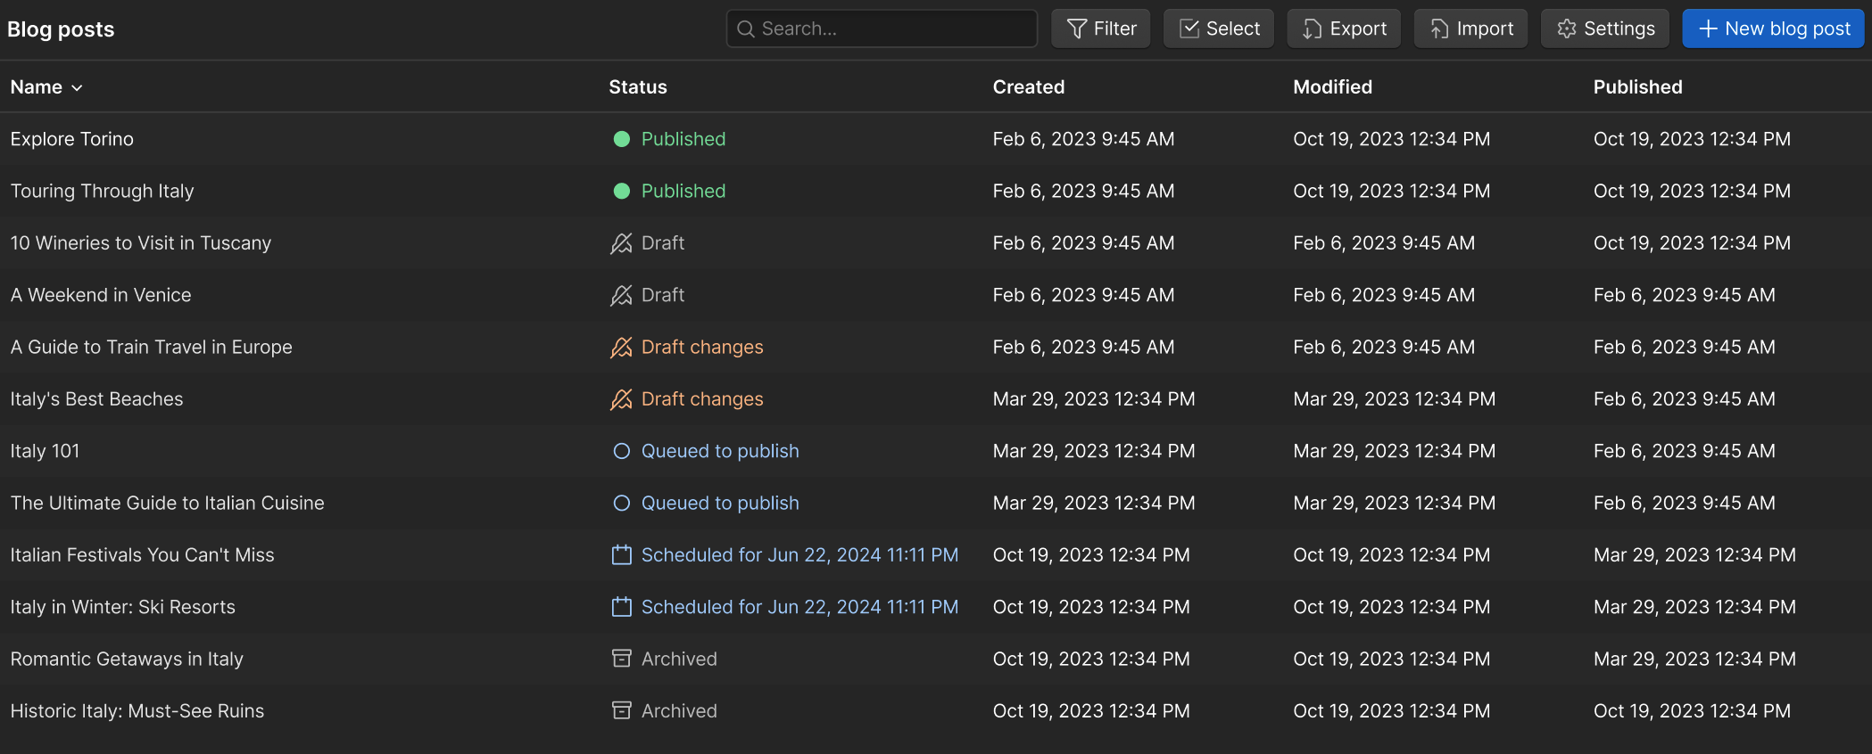
Task: Click the orange draft changes icon for Italy's Best Beaches
Action: pyautogui.click(x=621, y=399)
